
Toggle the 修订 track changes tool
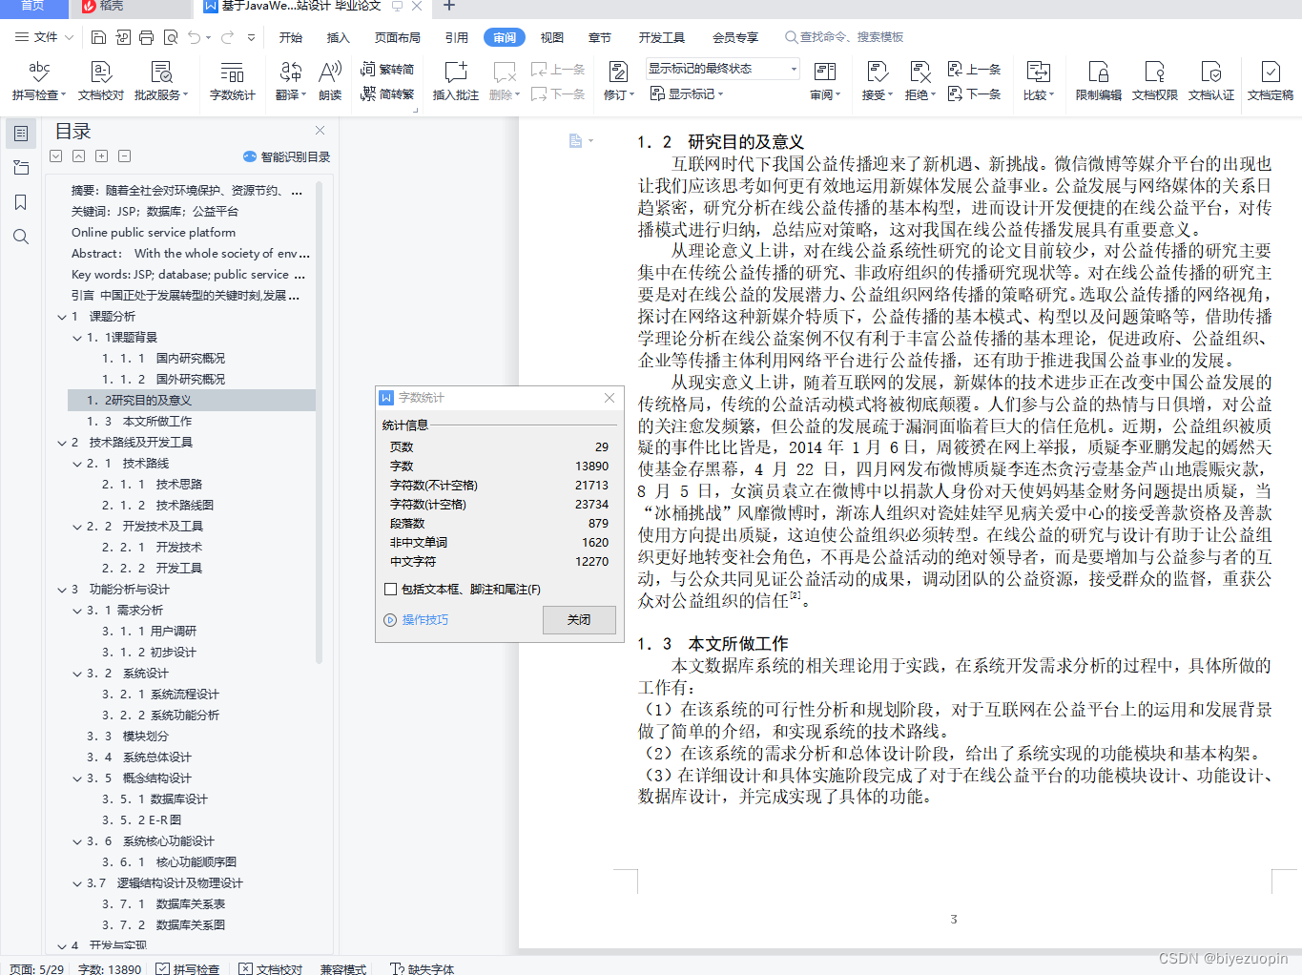tap(618, 81)
